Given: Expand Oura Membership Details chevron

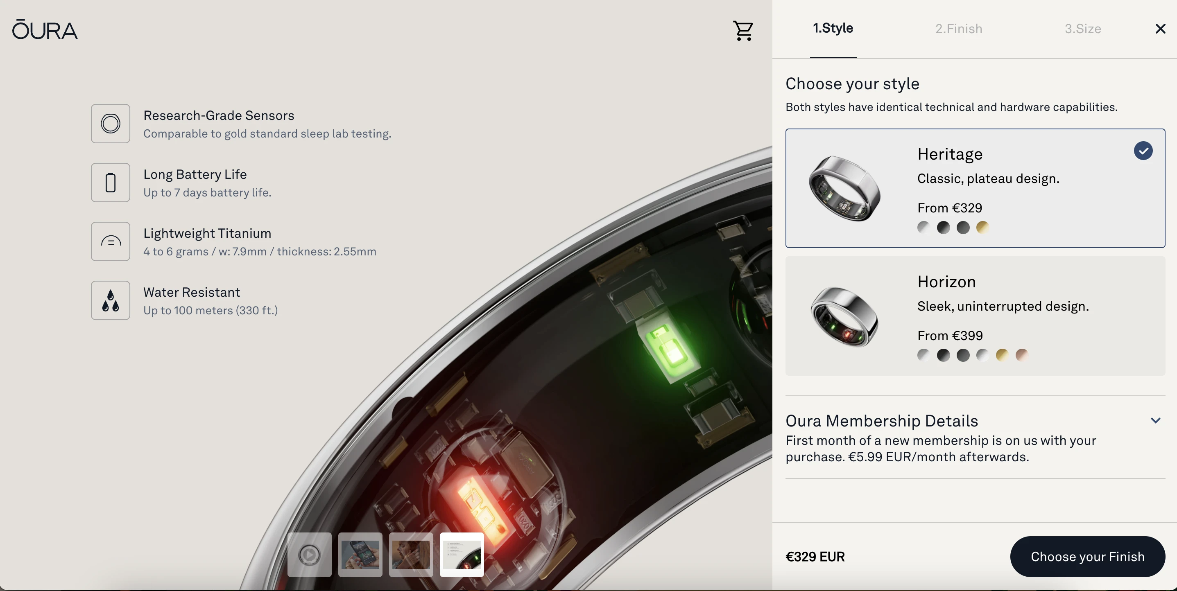Looking at the screenshot, I should pos(1156,420).
